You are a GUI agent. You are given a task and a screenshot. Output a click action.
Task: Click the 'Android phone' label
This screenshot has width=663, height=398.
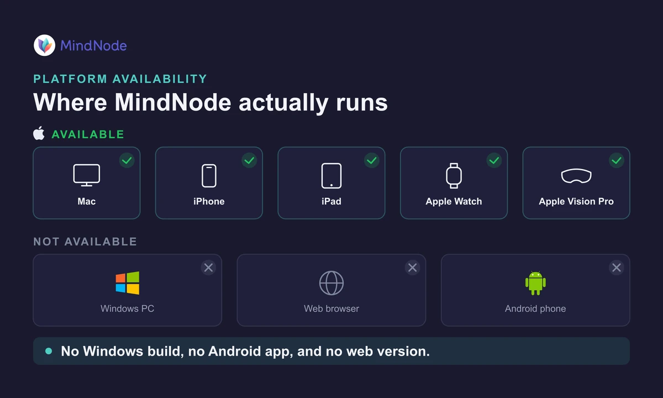coord(535,308)
